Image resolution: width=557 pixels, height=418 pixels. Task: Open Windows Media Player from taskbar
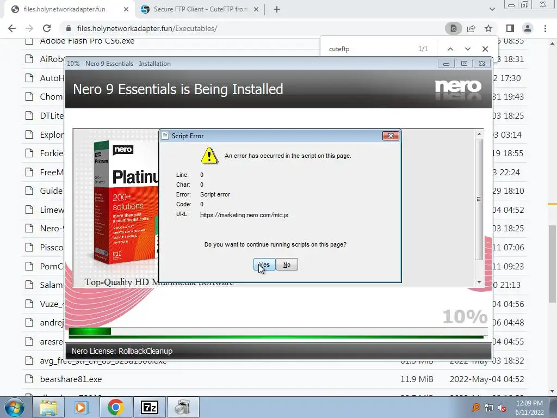tap(82, 407)
